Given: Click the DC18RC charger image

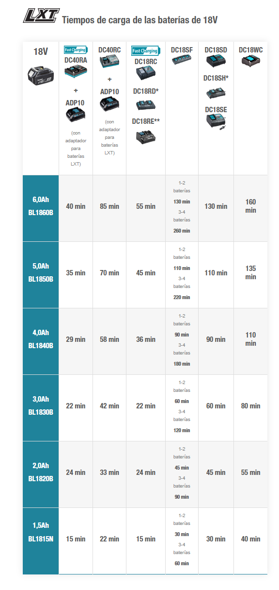Looking at the screenshot, I should (x=145, y=75).
